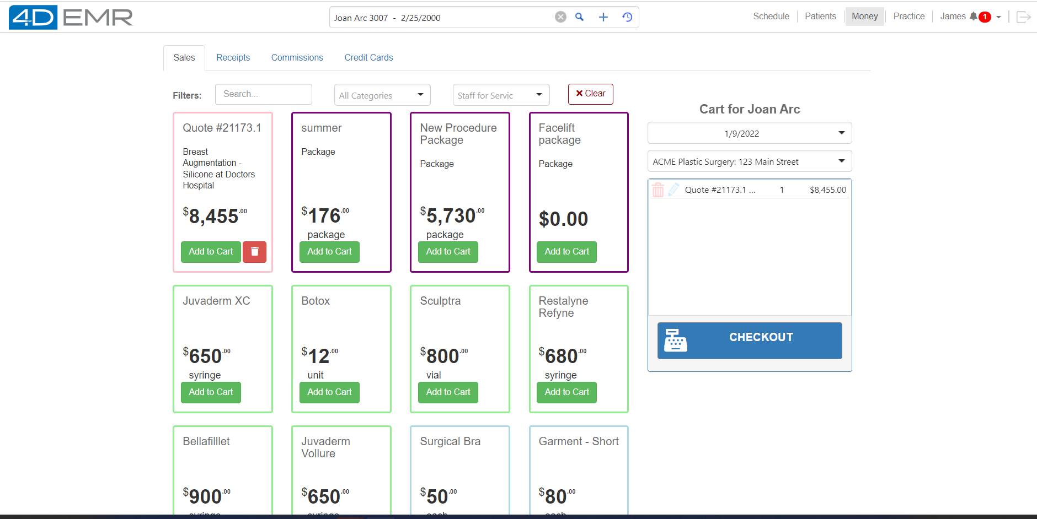Add Juvaderm XC to cart
The height and width of the screenshot is (519, 1037).
211,392
